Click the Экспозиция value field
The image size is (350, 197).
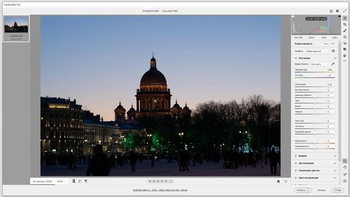click(x=330, y=84)
